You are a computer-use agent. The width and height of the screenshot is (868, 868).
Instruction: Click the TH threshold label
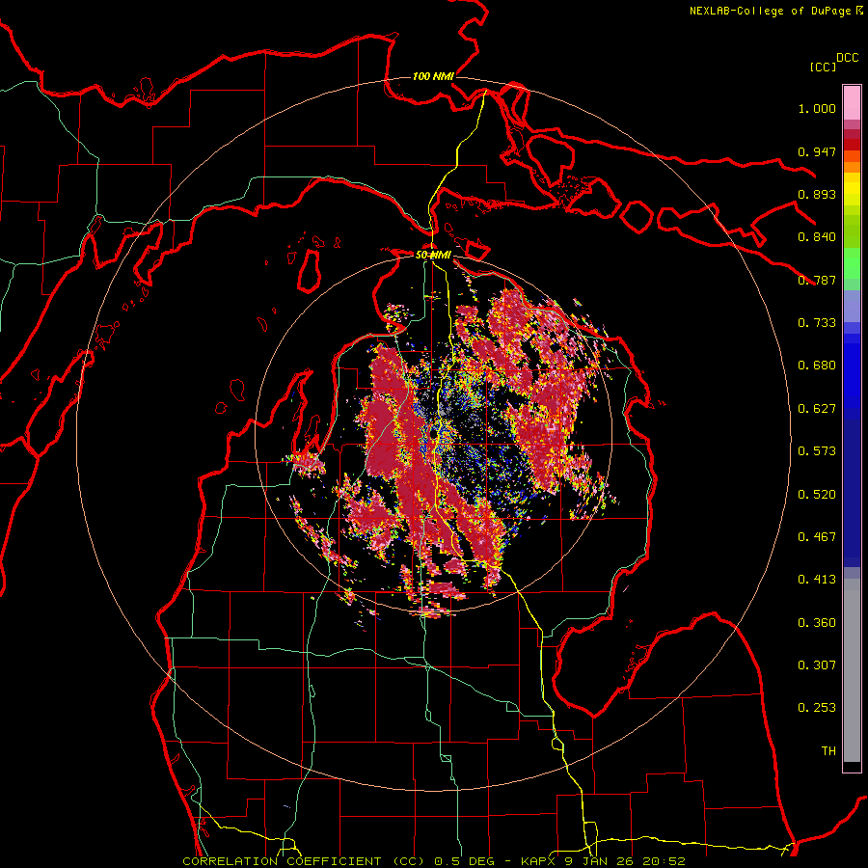[x=828, y=751]
